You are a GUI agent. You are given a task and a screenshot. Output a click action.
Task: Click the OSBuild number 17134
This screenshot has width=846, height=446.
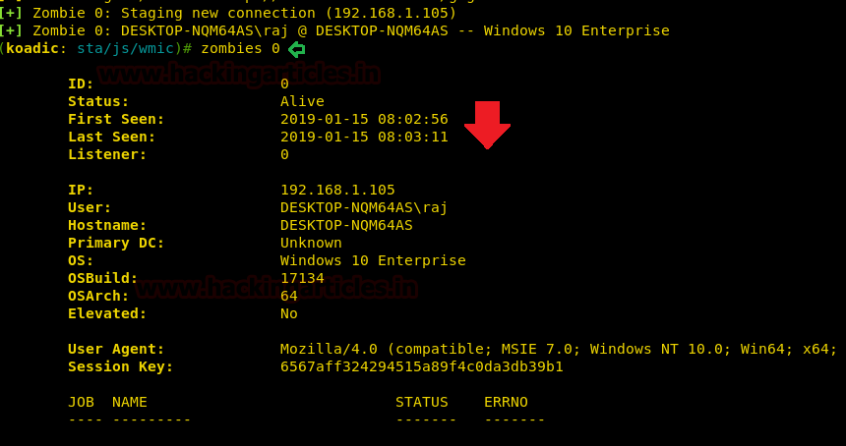point(302,278)
